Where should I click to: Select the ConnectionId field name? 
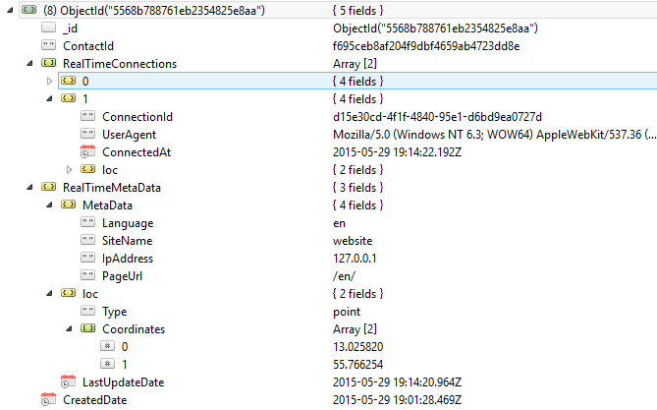[137, 117]
